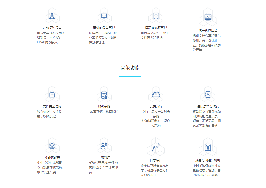The image size is (266, 188).
Task: Click the 文件安全访问 folder icon
Action: click(x=52, y=95)
